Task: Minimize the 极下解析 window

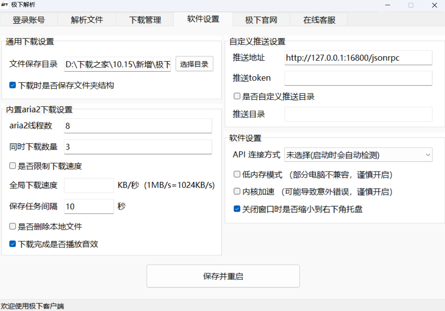Action: 387,5
